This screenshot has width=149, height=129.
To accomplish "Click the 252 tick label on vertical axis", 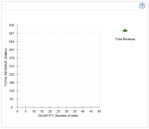I will pos(12,74).
